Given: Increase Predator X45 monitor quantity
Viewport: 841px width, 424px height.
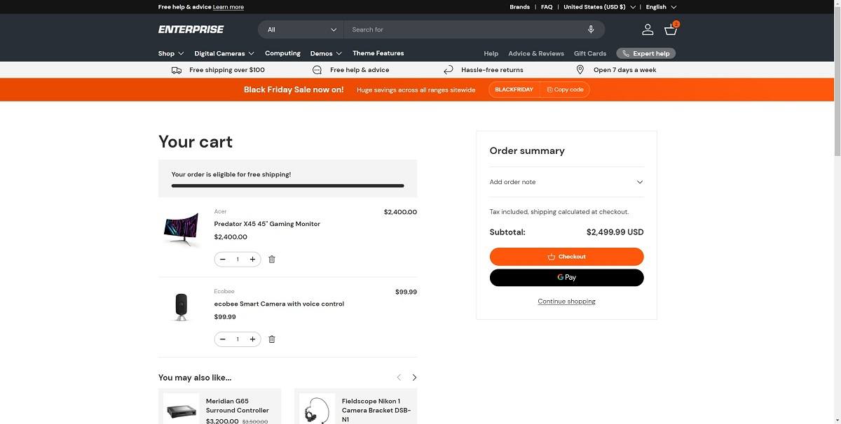Looking at the screenshot, I should (x=252, y=258).
